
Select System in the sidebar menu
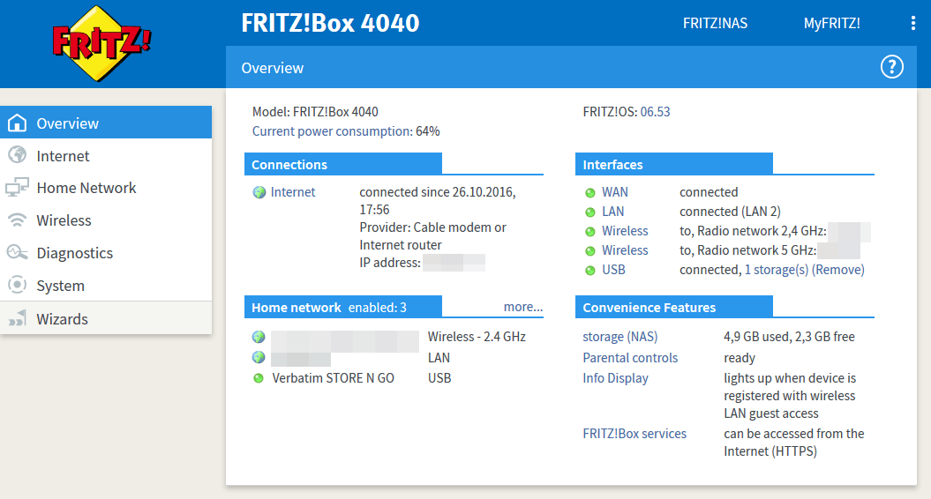pyautogui.click(x=106, y=286)
